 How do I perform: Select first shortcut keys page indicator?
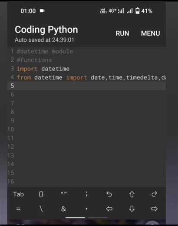75,217
